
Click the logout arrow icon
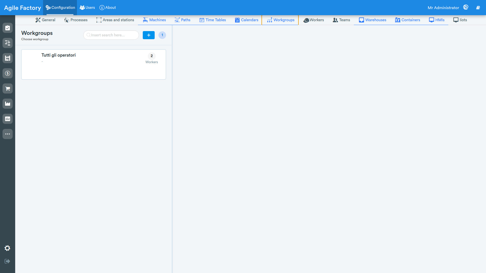(7, 261)
